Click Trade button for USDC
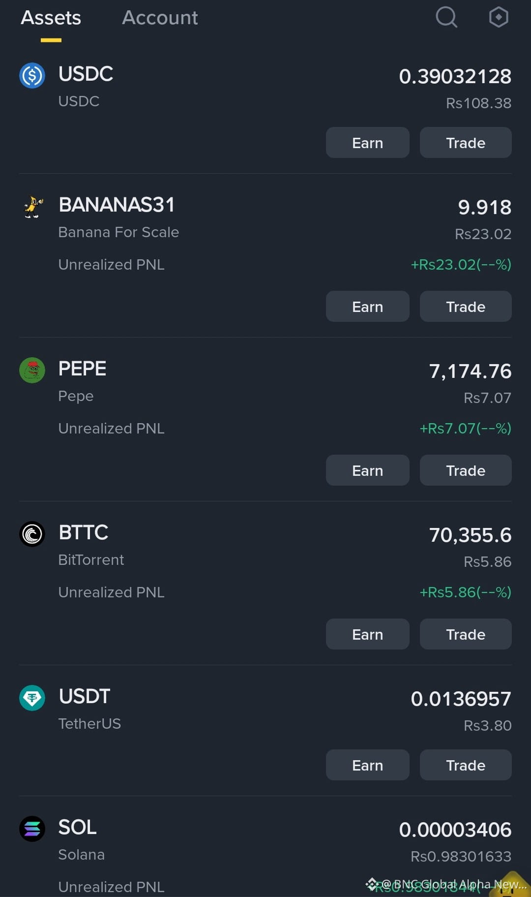This screenshot has height=897, width=531. (466, 143)
